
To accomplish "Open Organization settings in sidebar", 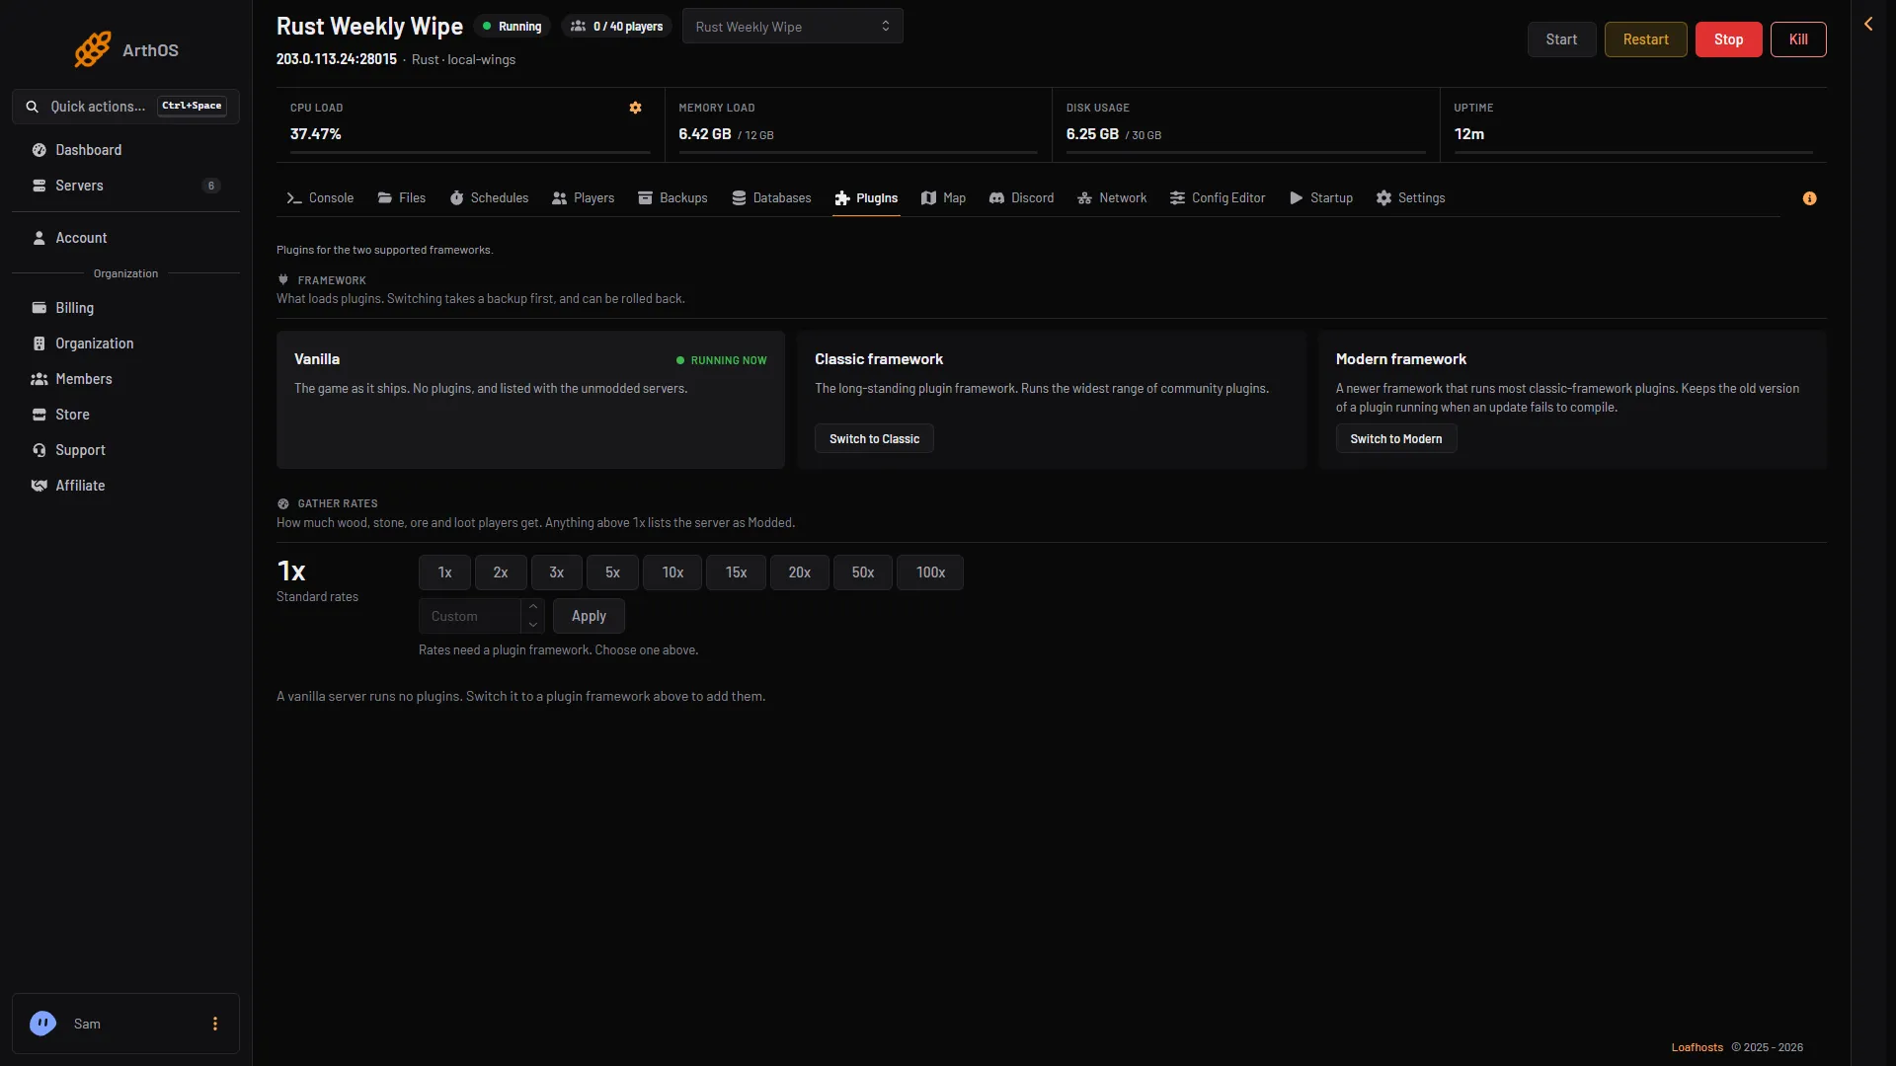I will (125, 343).
